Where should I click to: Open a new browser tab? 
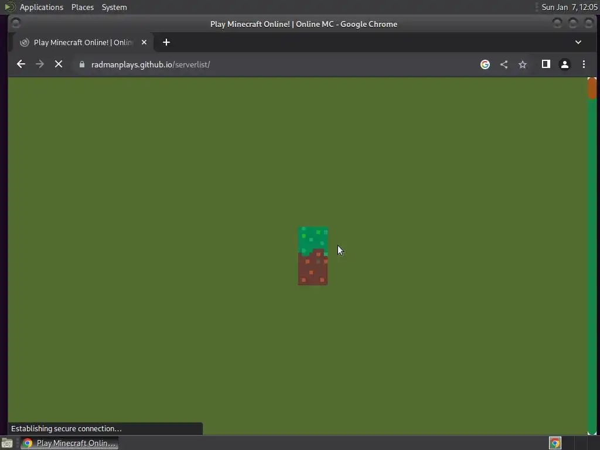pyautogui.click(x=166, y=42)
